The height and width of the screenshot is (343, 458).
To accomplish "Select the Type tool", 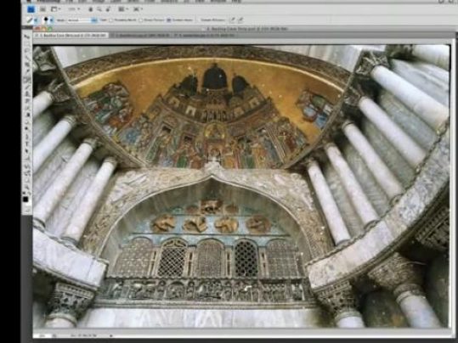I will (x=27, y=143).
